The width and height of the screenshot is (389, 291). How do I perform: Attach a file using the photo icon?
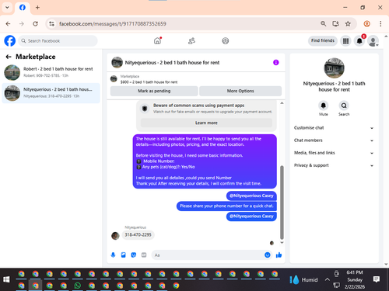pyautogui.click(x=124, y=255)
